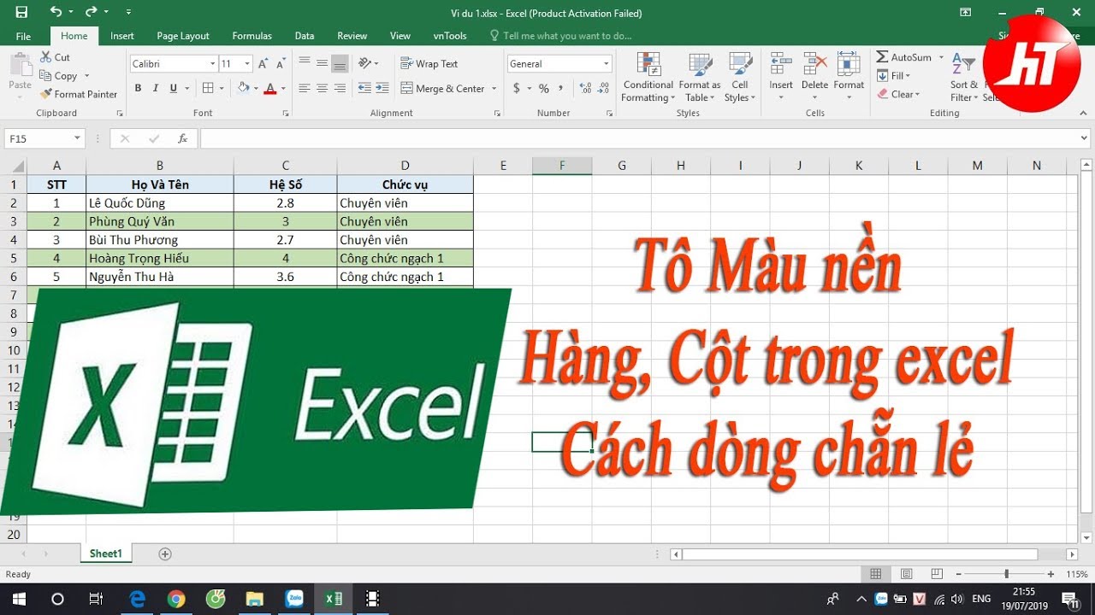The width and height of the screenshot is (1095, 615).
Task: Click the Copy button
Action: 58,76
